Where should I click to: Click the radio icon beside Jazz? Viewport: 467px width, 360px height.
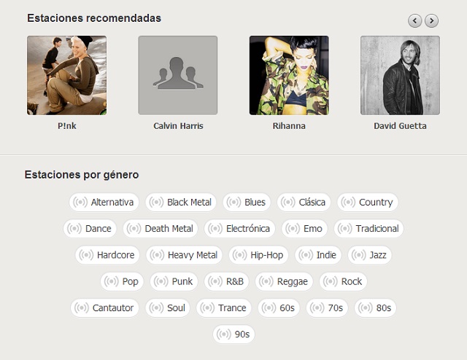tap(360, 255)
